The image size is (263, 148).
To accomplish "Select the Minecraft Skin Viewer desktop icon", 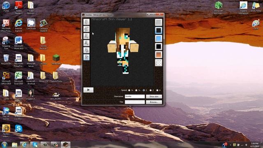I will 218,8.
